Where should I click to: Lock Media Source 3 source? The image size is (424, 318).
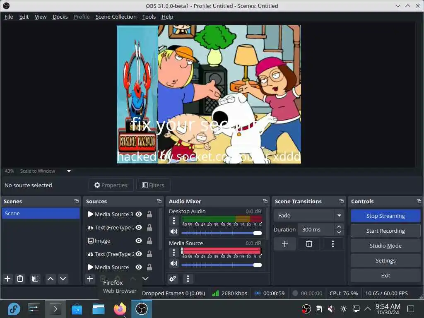coord(149,214)
